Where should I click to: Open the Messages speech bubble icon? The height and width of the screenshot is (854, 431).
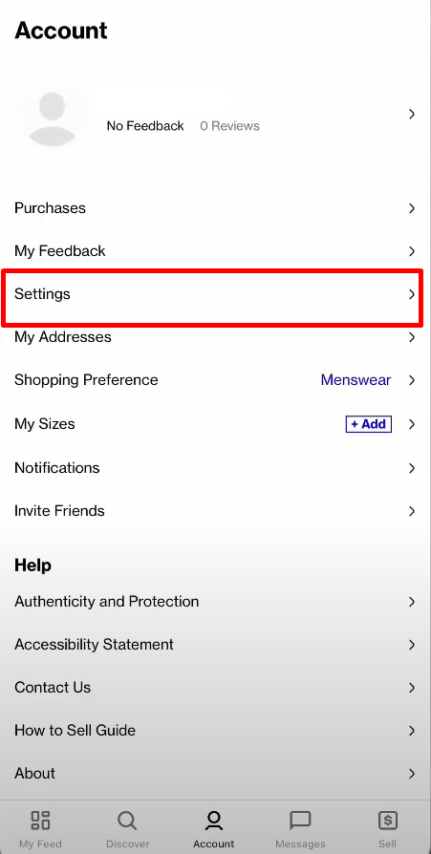click(300, 820)
